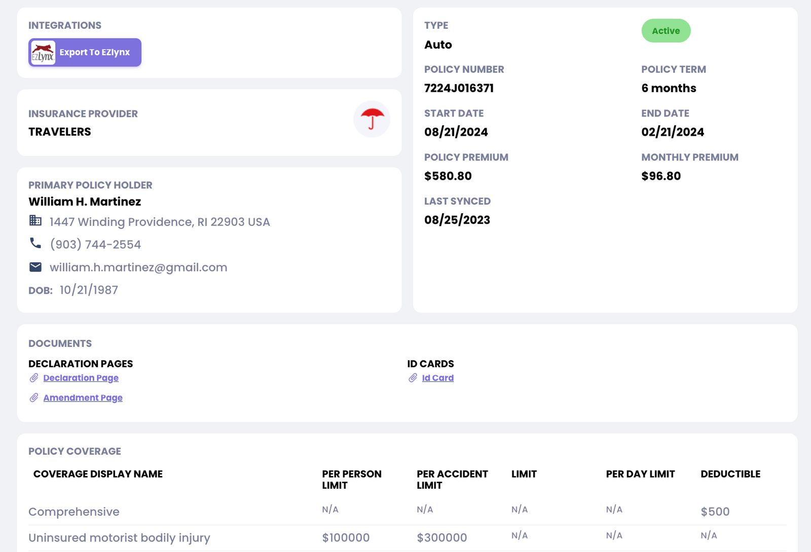Expand the PRIMARY POLICY HOLDER card
811x552 pixels.
[90, 185]
